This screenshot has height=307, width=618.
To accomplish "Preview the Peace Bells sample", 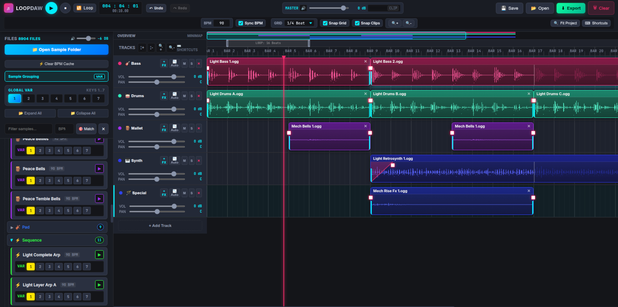I will 99,169.
